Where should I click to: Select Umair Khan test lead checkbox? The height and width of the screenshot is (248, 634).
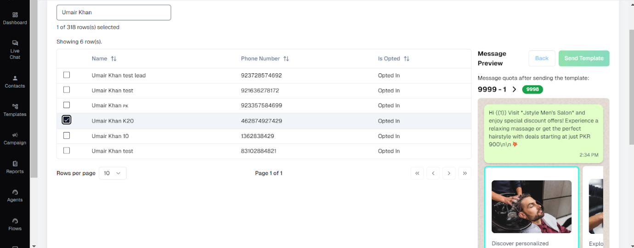pos(67,75)
